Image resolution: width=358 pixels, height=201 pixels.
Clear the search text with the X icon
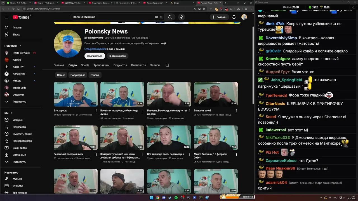tap(161, 17)
